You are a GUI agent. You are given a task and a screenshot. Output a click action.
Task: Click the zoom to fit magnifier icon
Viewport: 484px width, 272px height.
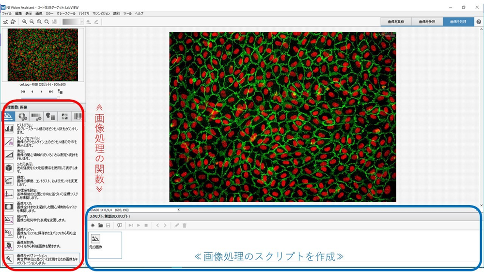47,22
